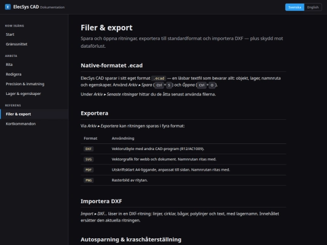Click the KOM IGÅNG sidebar section label
Screen dimensions: 327x245
[x=15, y=26]
